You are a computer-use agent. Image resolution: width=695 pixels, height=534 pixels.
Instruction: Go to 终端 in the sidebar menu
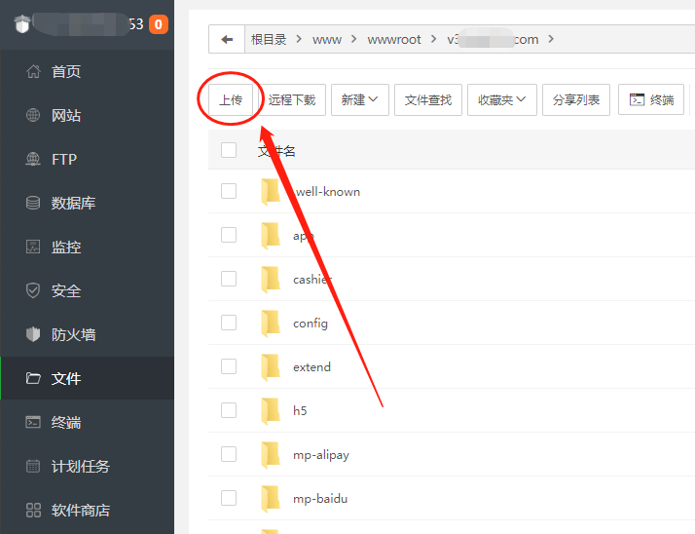point(66,422)
